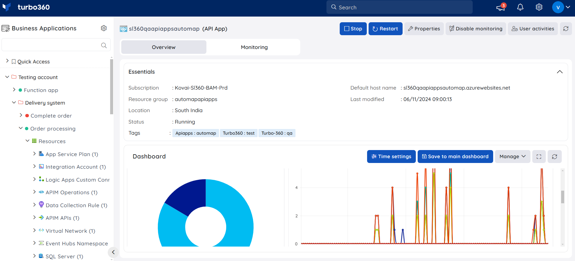Click the Apiapps : automap tag
Image resolution: width=575 pixels, height=261 pixels.
[196, 133]
